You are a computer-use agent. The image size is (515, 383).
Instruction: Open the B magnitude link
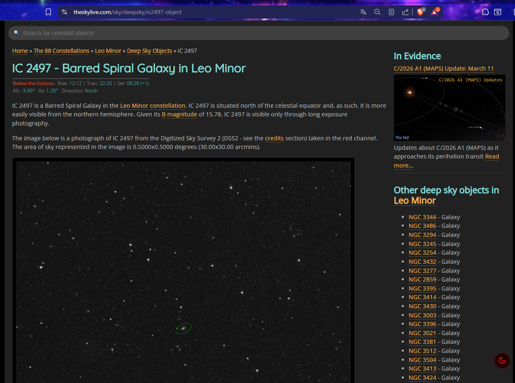[x=179, y=114]
